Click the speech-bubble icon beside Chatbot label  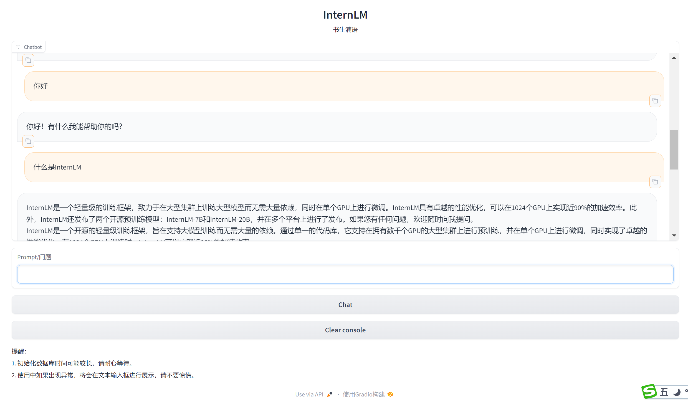click(x=18, y=47)
